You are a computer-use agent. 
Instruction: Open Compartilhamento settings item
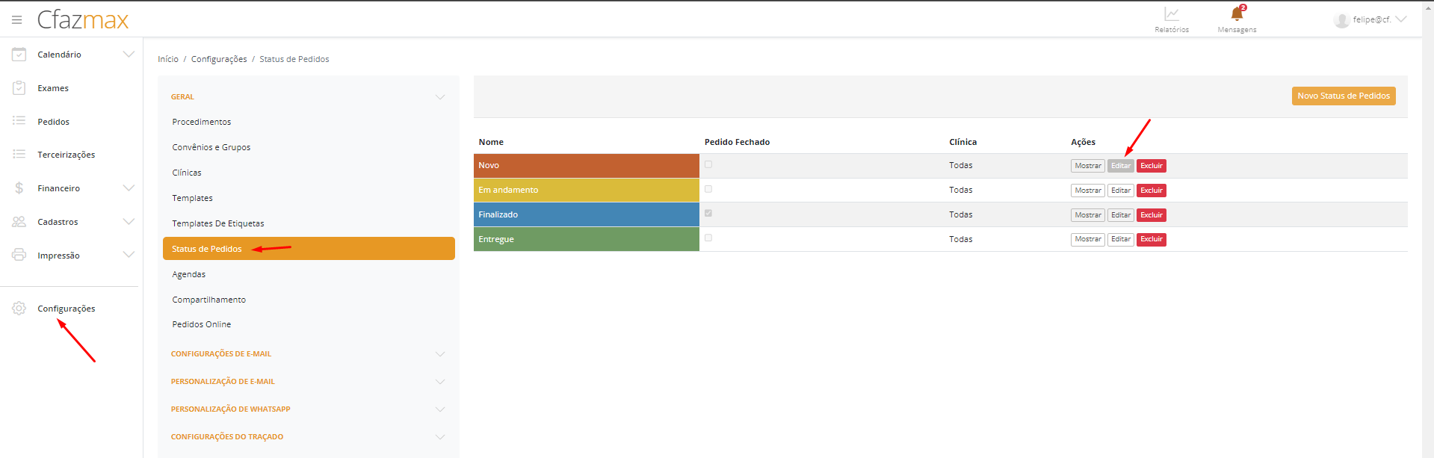click(x=209, y=300)
